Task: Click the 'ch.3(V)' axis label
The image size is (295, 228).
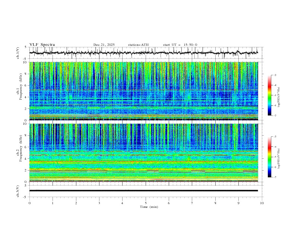Action: point(18,191)
